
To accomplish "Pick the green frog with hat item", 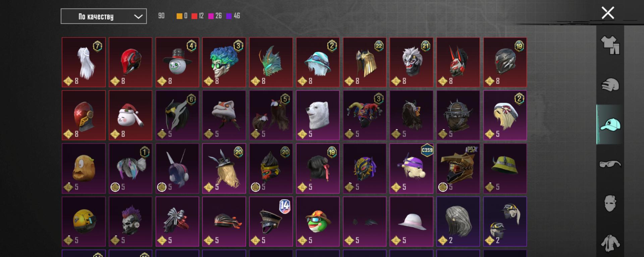I will click(318, 221).
